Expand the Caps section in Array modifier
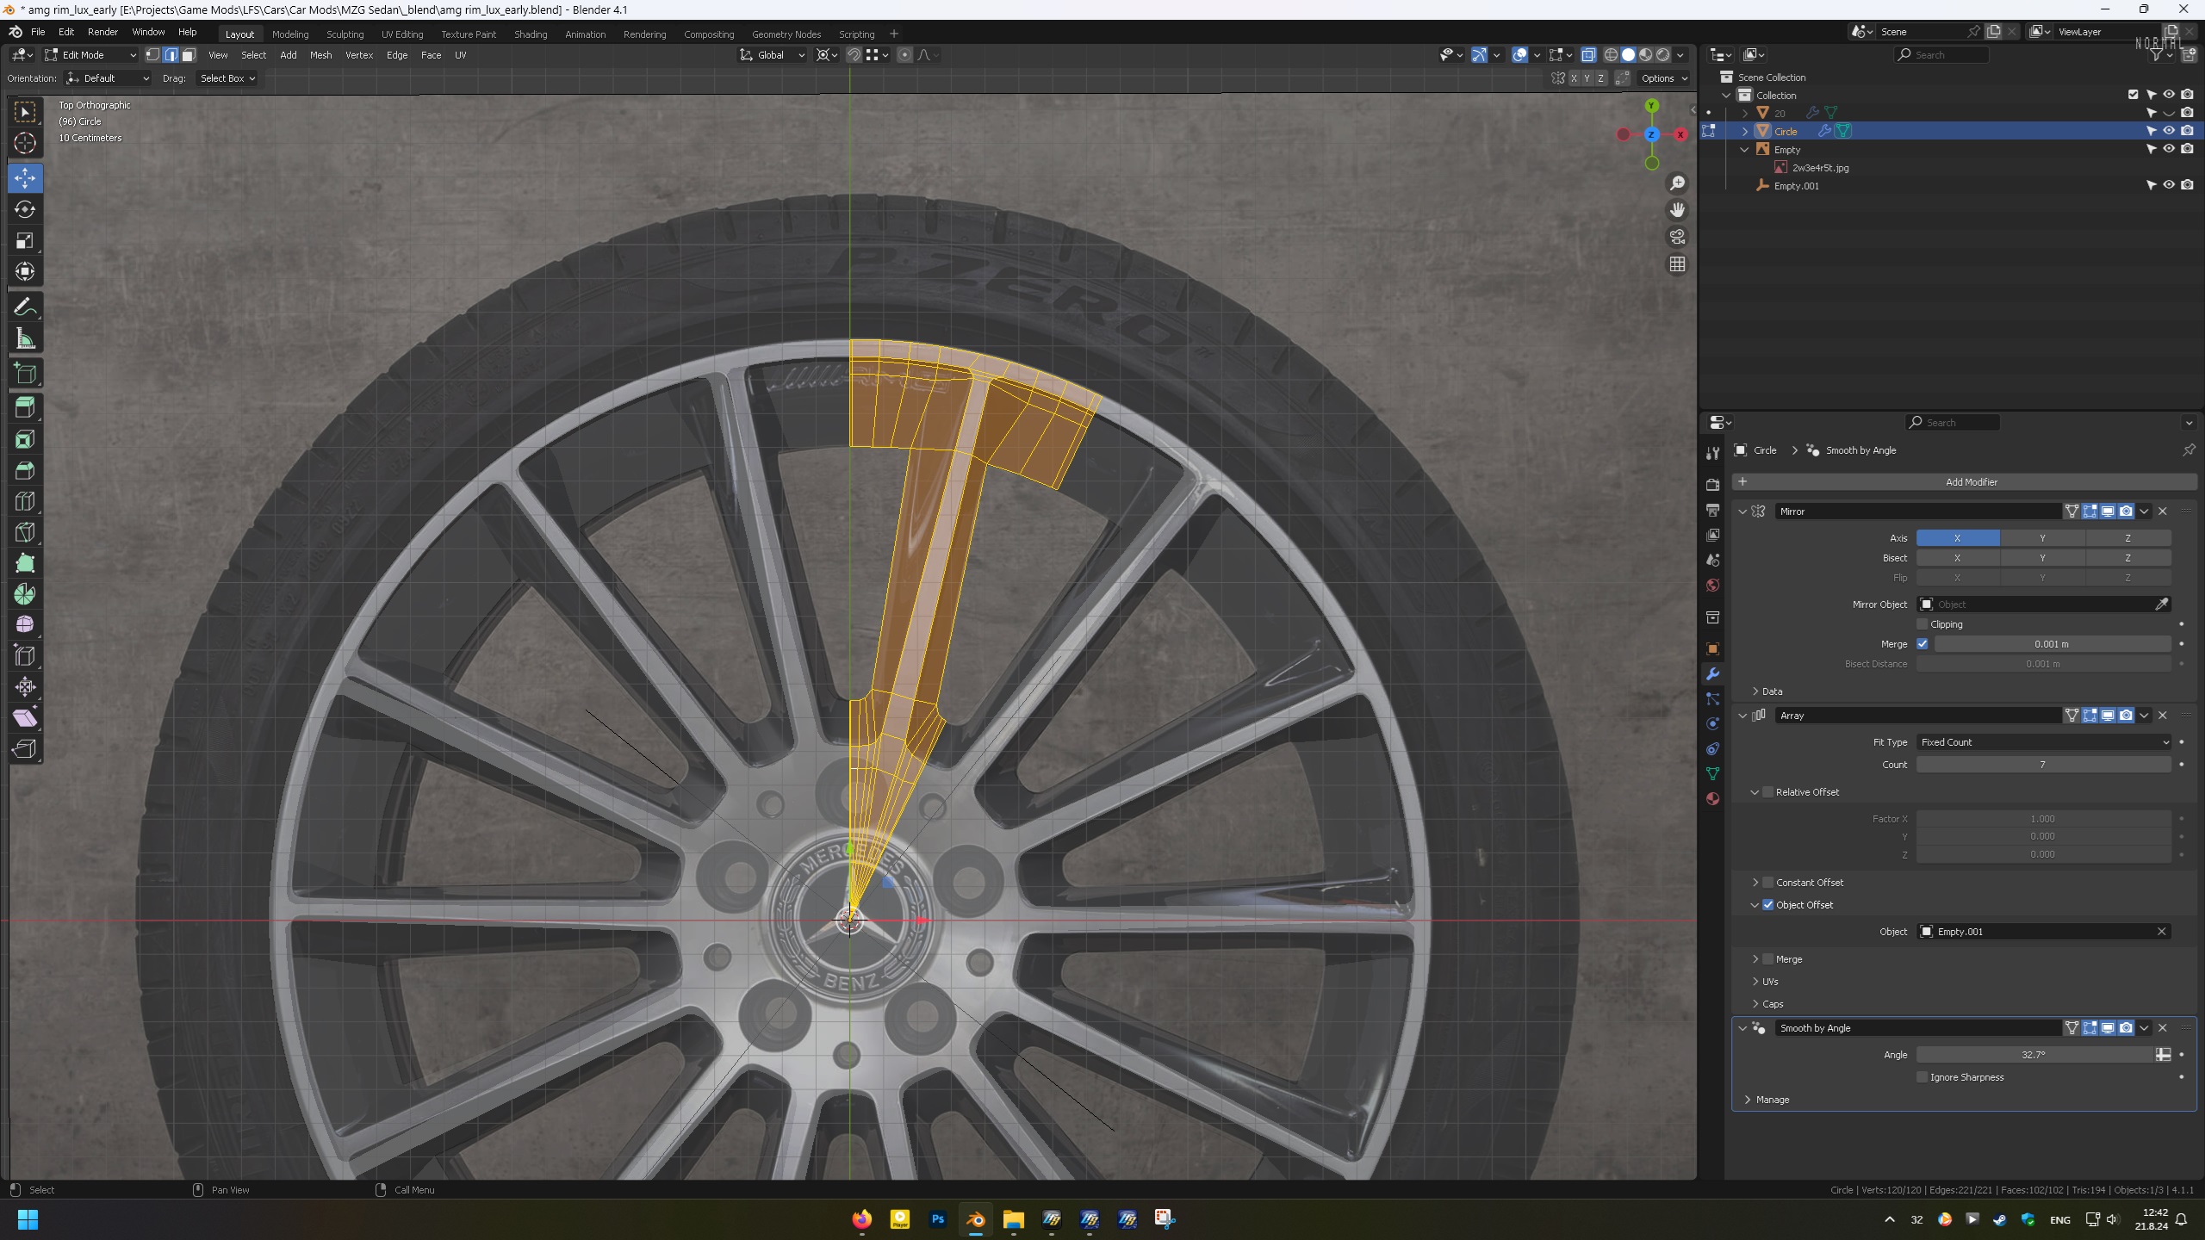The width and height of the screenshot is (2205, 1240). (1772, 1004)
